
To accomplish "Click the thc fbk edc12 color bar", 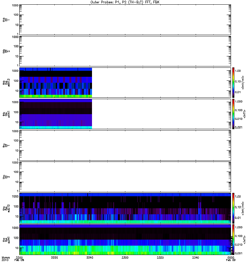I will pyautogui.click(x=233, y=208).
